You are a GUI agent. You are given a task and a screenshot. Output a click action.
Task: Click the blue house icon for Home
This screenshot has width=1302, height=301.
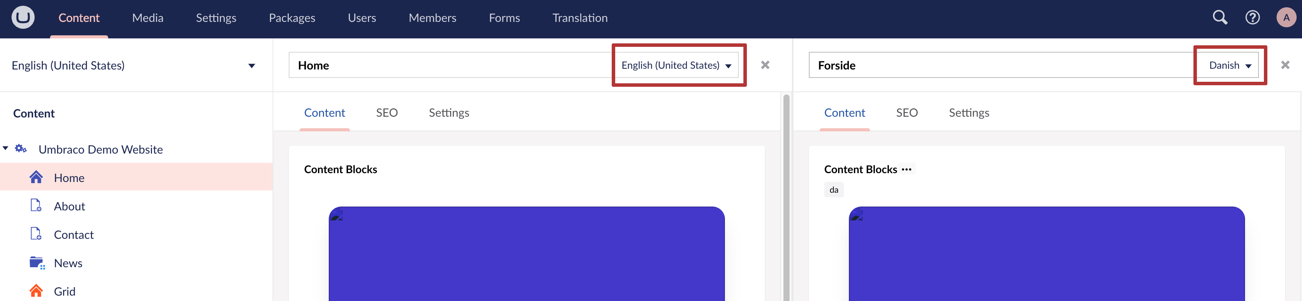click(x=36, y=177)
